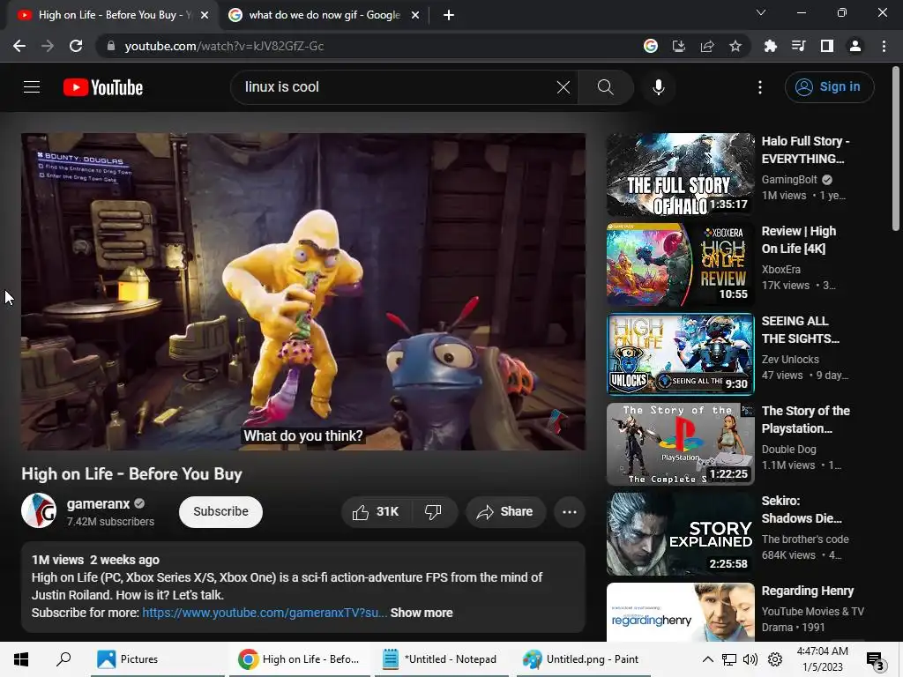
Task: Open 'Halo Full Story' recommended video title
Action: 805,150
